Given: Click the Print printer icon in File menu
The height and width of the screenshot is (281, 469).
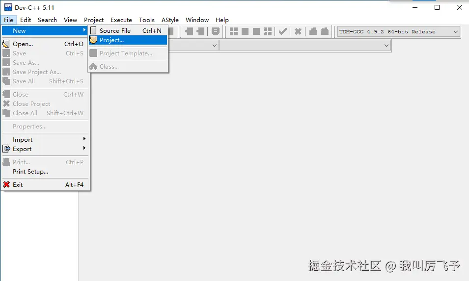Looking at the screenshot, I should (x=6, y=162).
